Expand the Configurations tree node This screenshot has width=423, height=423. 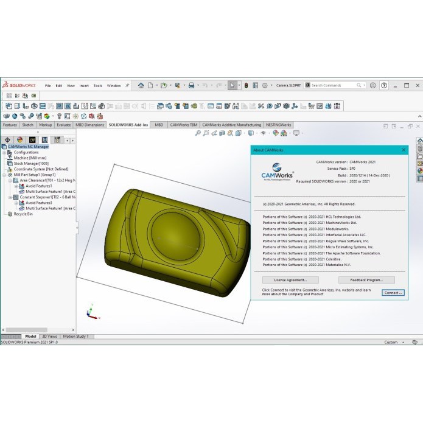(x=4, y=153)
